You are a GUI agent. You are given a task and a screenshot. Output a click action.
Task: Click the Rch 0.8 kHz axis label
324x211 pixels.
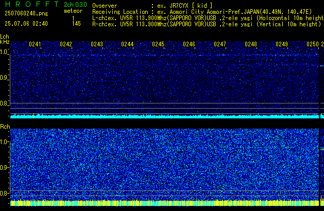tap(4, 193)
